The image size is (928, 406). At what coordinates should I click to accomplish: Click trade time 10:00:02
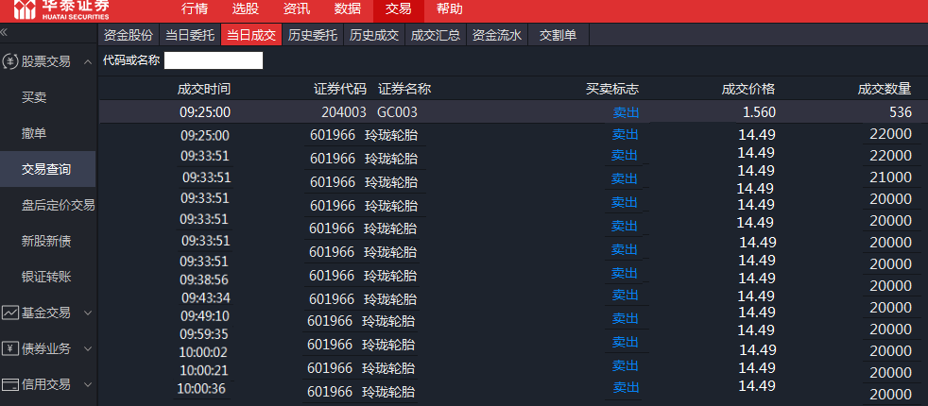tap(203, 352)
